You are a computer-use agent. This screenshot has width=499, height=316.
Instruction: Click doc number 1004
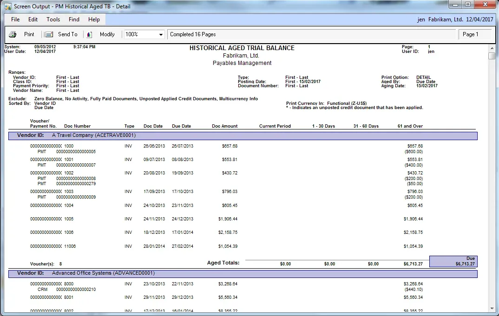coord(69,206)
